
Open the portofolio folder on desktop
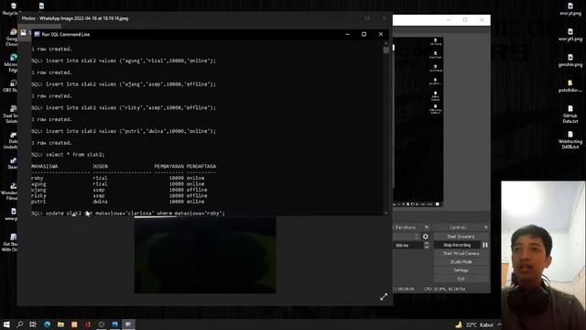570,86
